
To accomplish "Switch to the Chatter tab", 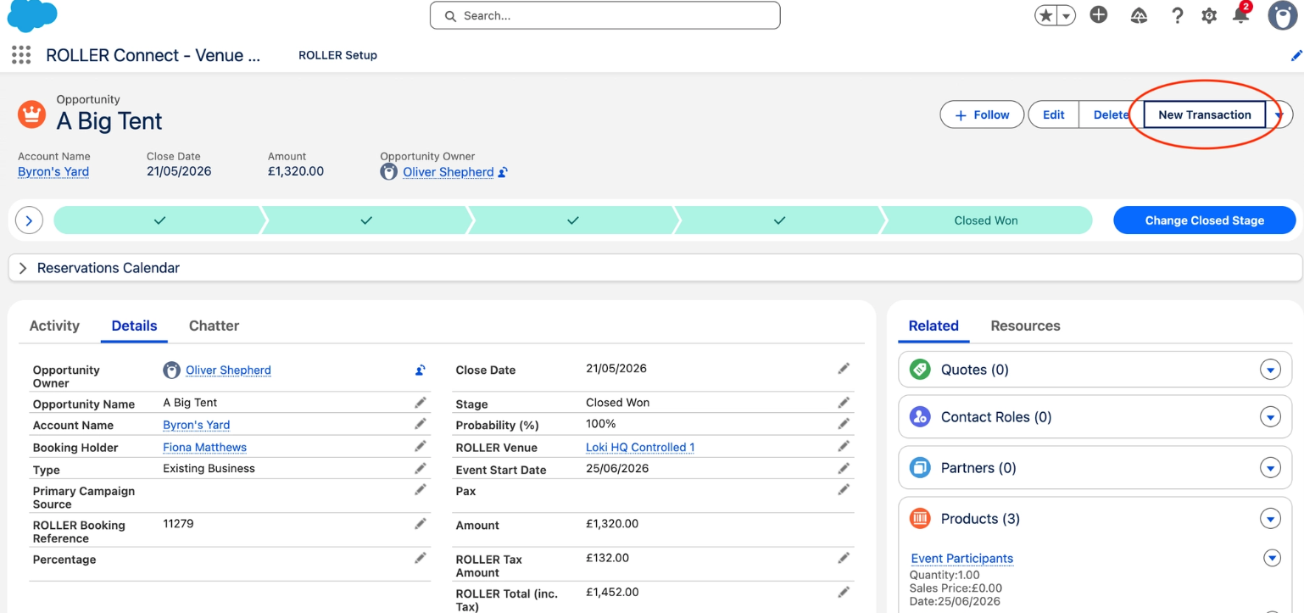I will (214, 326).
